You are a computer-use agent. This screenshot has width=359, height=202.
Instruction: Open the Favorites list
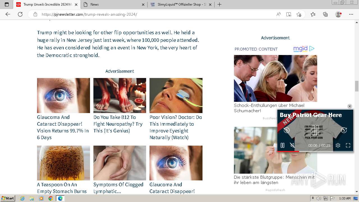coord(313,14)
